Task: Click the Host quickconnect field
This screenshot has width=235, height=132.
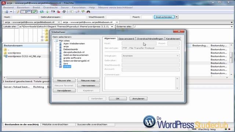Action: click(x=25, y=17)
